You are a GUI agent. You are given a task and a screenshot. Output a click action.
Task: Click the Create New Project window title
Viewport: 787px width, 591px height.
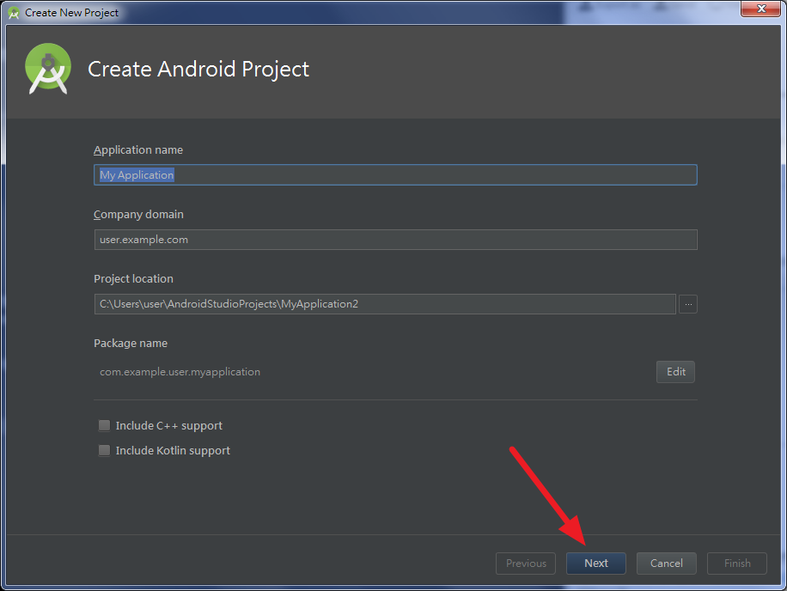tap(72, 13)
